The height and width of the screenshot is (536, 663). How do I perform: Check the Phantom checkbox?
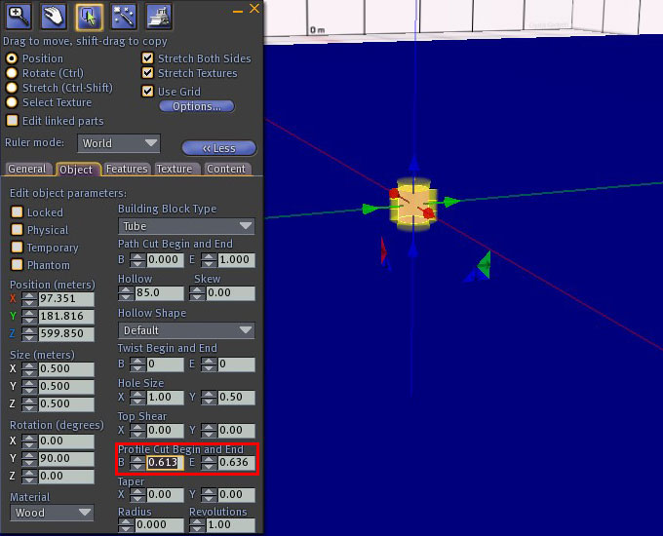click(17, 265)
